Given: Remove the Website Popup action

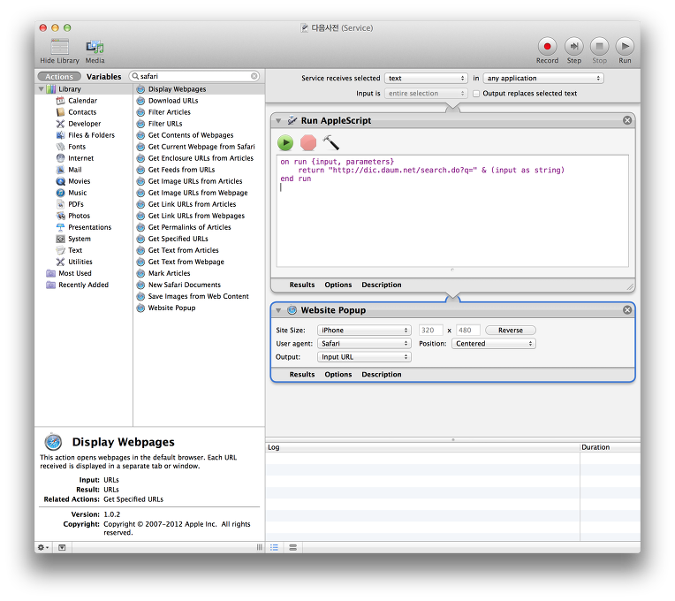Looking at the screenshot, I should (627, 310).
